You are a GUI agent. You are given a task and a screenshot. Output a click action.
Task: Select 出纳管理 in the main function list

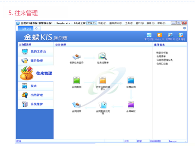point(36,95)
